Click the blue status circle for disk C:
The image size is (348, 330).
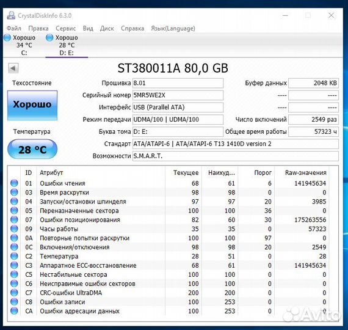(x=7, y=37)
